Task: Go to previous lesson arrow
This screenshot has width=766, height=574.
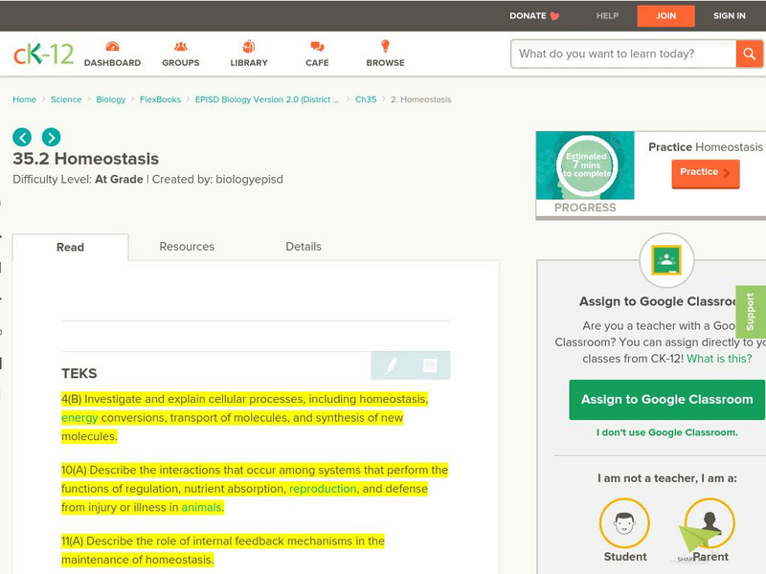Action: [x=22, y=137]
